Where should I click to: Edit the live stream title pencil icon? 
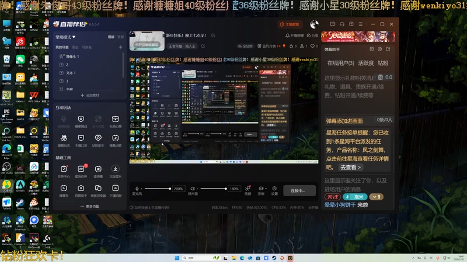pos(213,36)
